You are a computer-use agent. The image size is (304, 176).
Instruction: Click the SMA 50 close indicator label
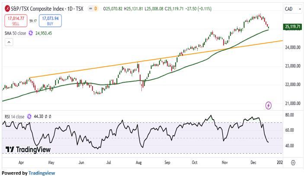click(15, 33)
